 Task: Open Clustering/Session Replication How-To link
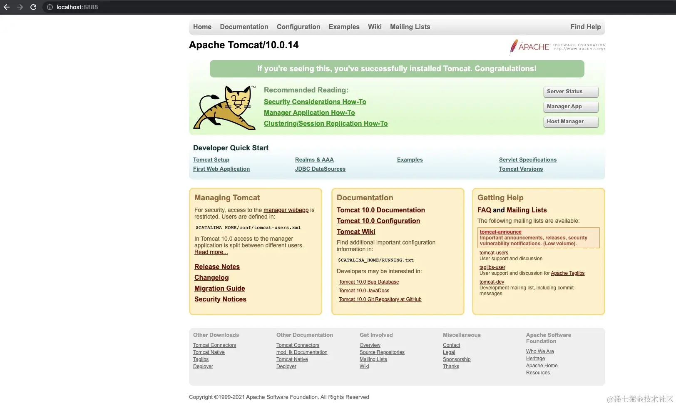tap(326, 123)
